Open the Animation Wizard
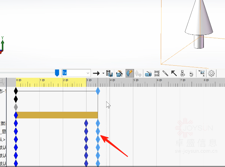The image size is (225, 167). [120, 73]
